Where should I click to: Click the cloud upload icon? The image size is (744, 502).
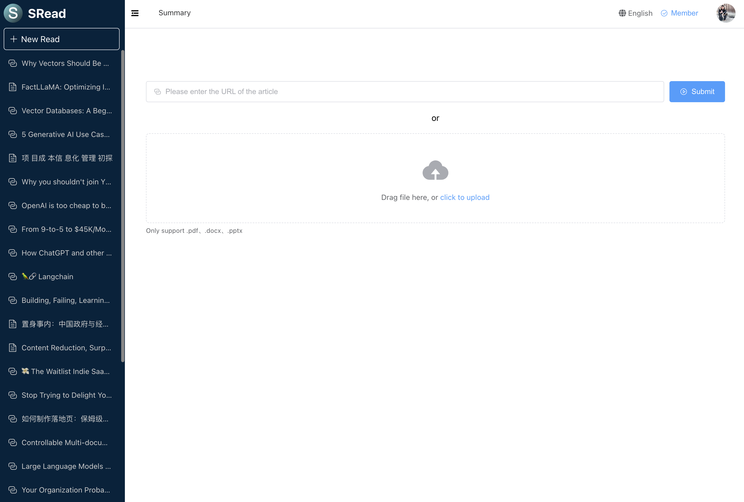435,170
